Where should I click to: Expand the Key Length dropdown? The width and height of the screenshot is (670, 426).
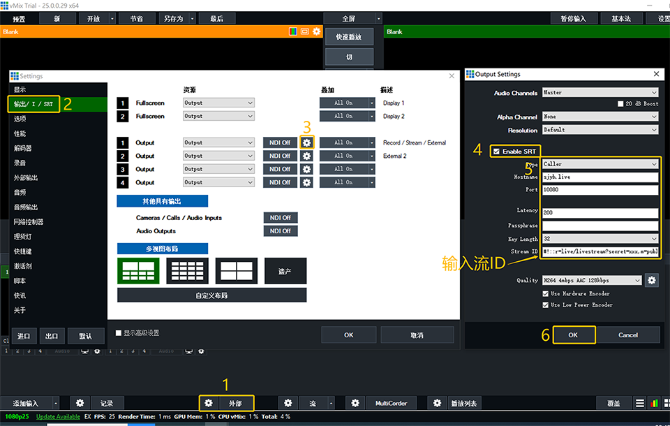tap(600, 239)
